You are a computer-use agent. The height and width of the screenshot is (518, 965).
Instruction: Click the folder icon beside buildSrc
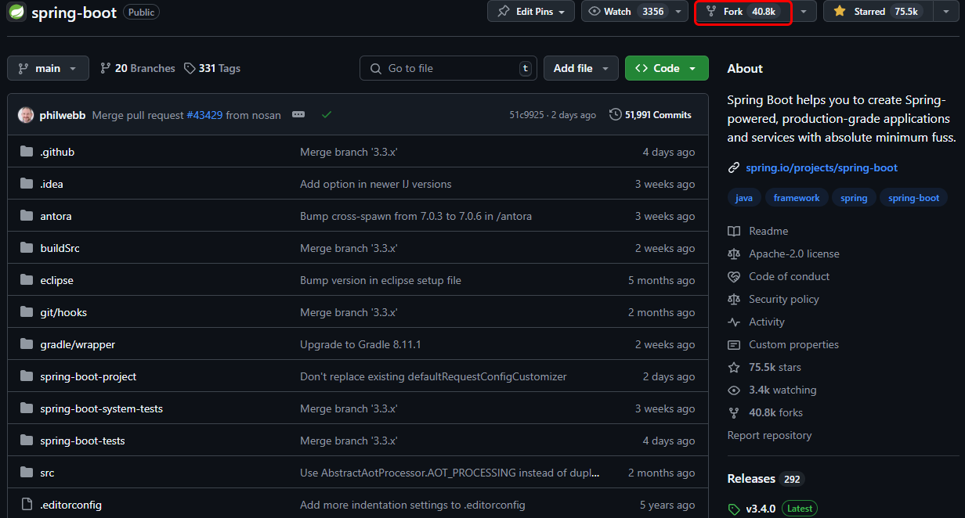[27, 248]
